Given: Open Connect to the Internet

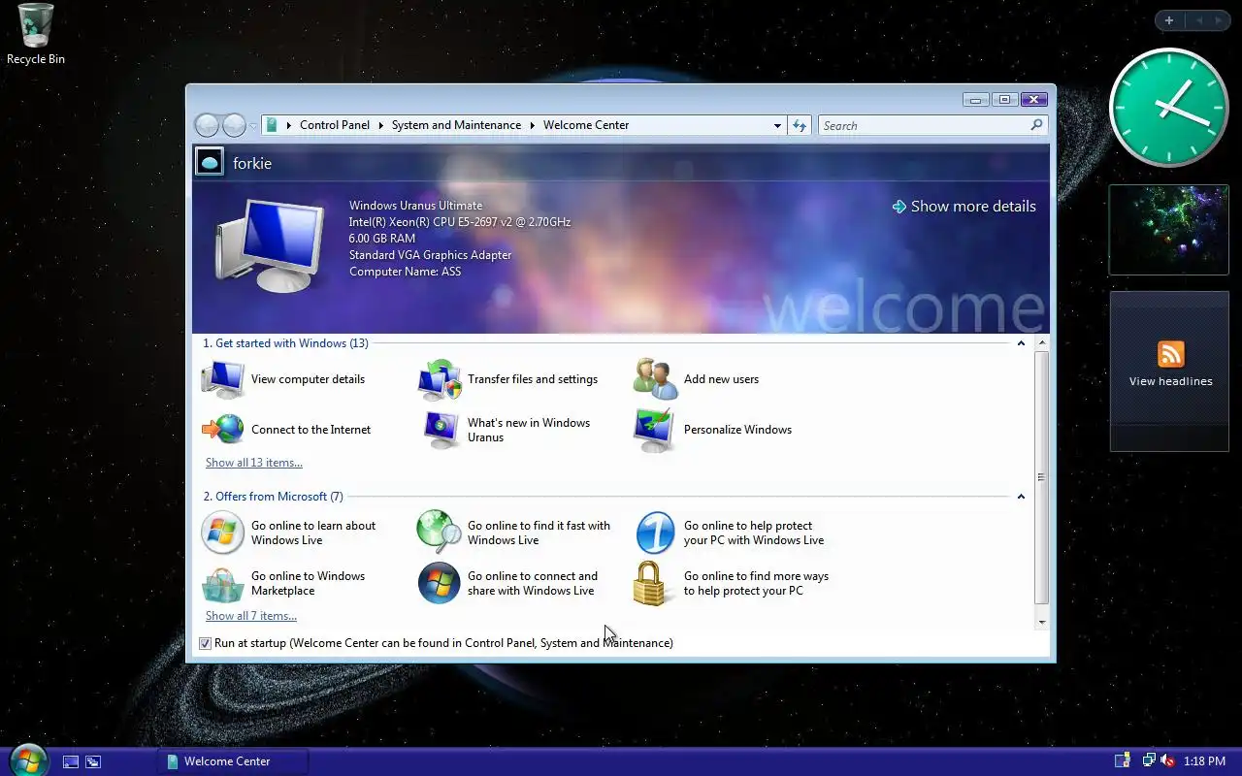Looking at the screenshot, I should (287, 430).
